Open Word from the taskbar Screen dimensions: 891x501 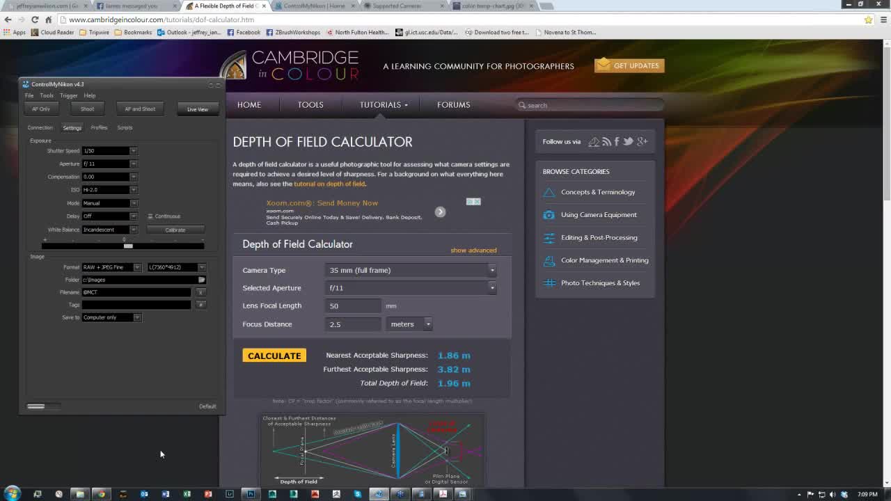click(166, 494)
